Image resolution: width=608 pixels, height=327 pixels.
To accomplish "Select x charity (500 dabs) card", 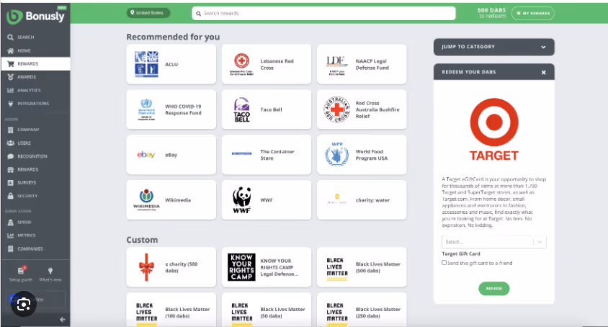I will point(171,267).
